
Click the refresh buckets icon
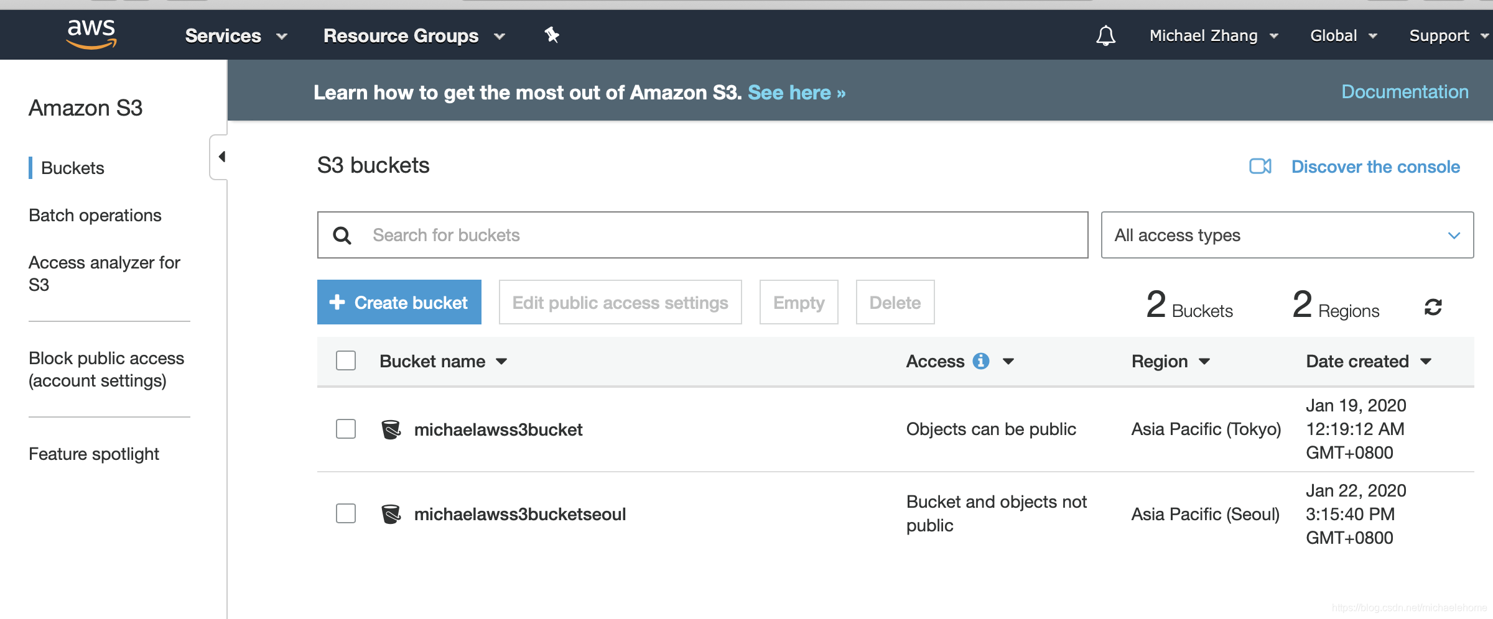point(1433,307)
